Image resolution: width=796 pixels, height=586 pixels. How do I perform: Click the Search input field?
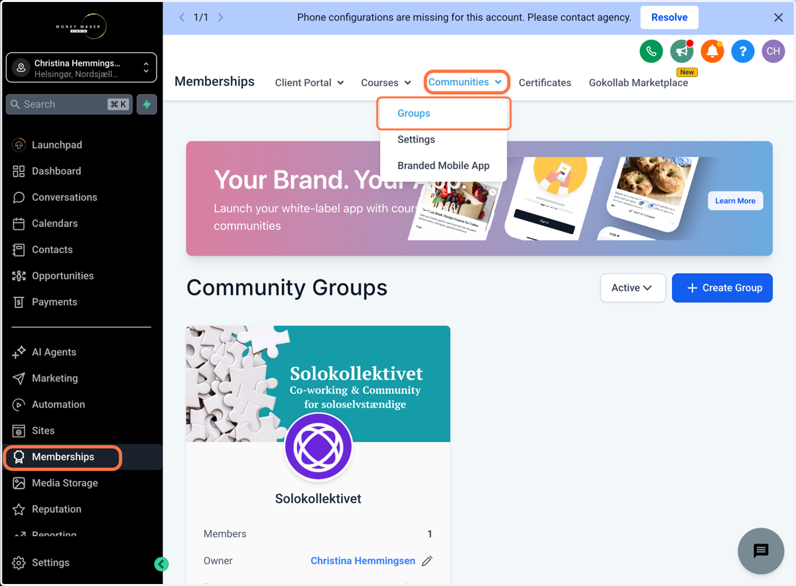pos(69,104)
